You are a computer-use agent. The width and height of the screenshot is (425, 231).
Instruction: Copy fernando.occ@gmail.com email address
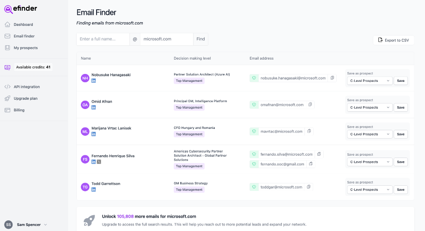311,164
